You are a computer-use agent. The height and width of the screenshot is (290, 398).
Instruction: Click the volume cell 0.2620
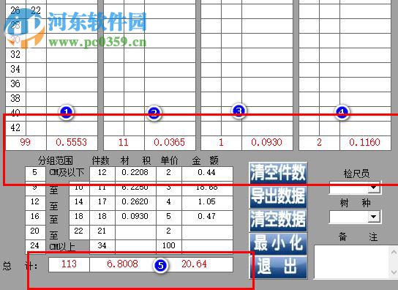pyautogui.click(x=135, y=203)
